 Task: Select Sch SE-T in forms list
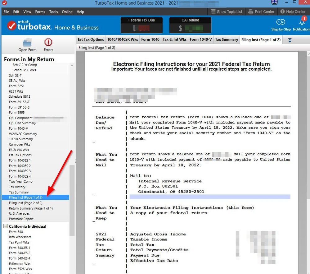(x=15, y=75)
